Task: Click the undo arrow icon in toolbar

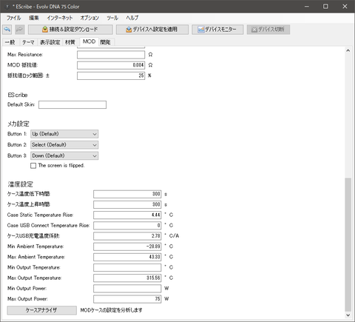Action: pos(7,30)
